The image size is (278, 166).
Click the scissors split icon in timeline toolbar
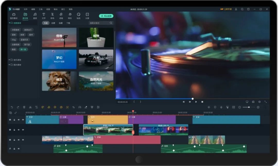30,107
